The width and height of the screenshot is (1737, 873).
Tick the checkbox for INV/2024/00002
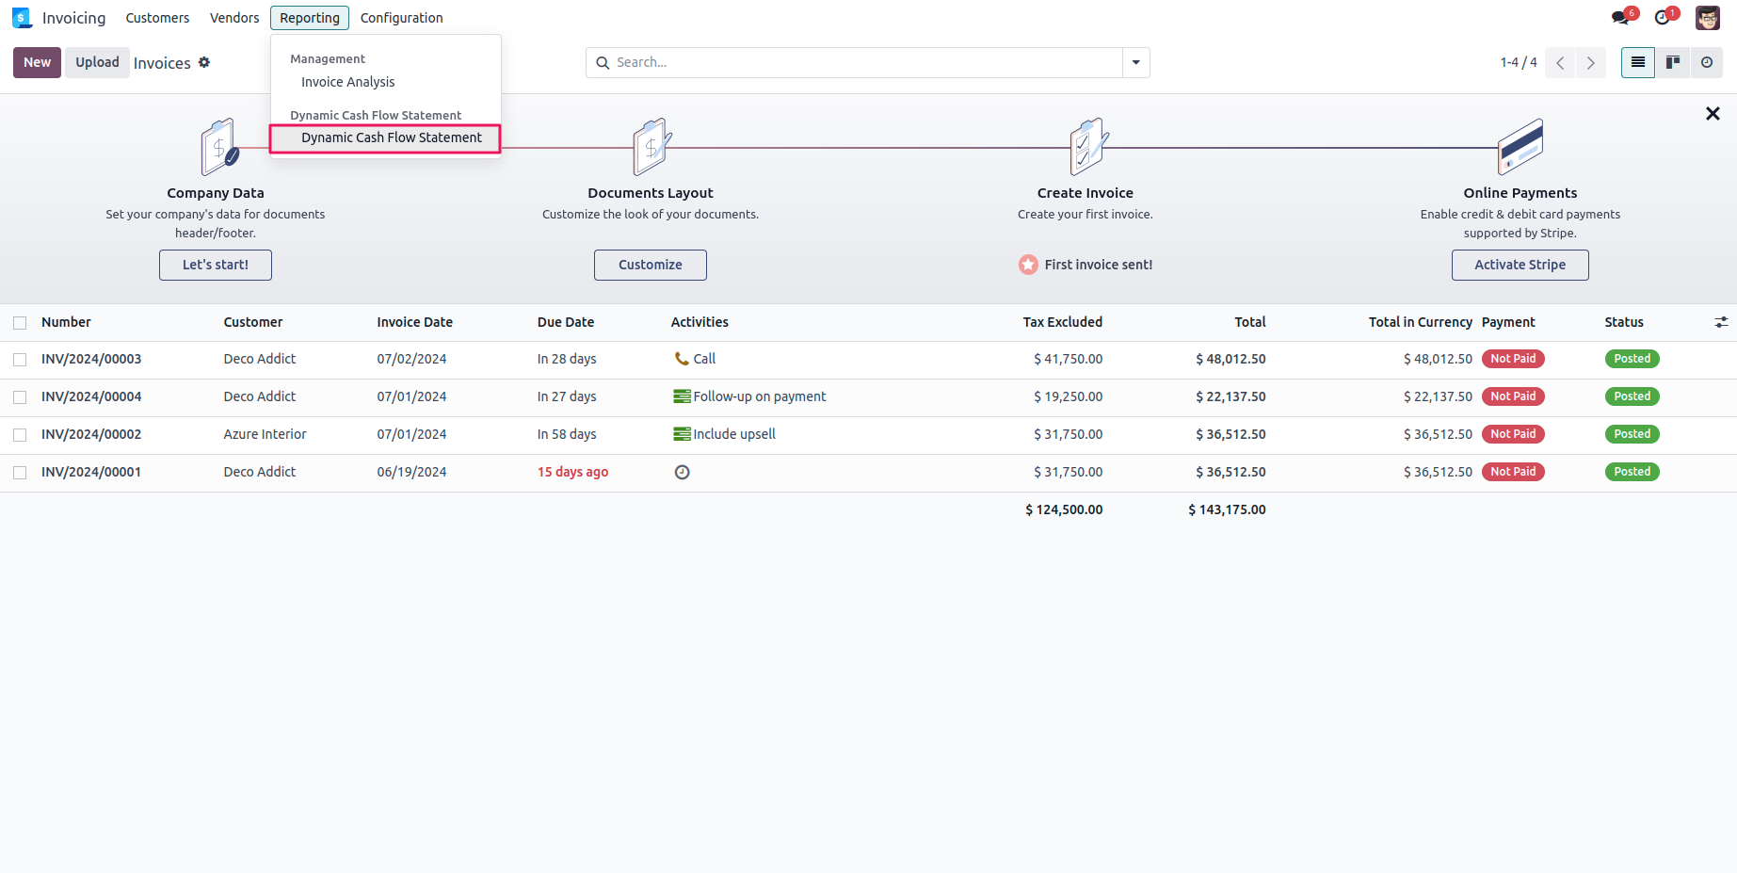20,435
